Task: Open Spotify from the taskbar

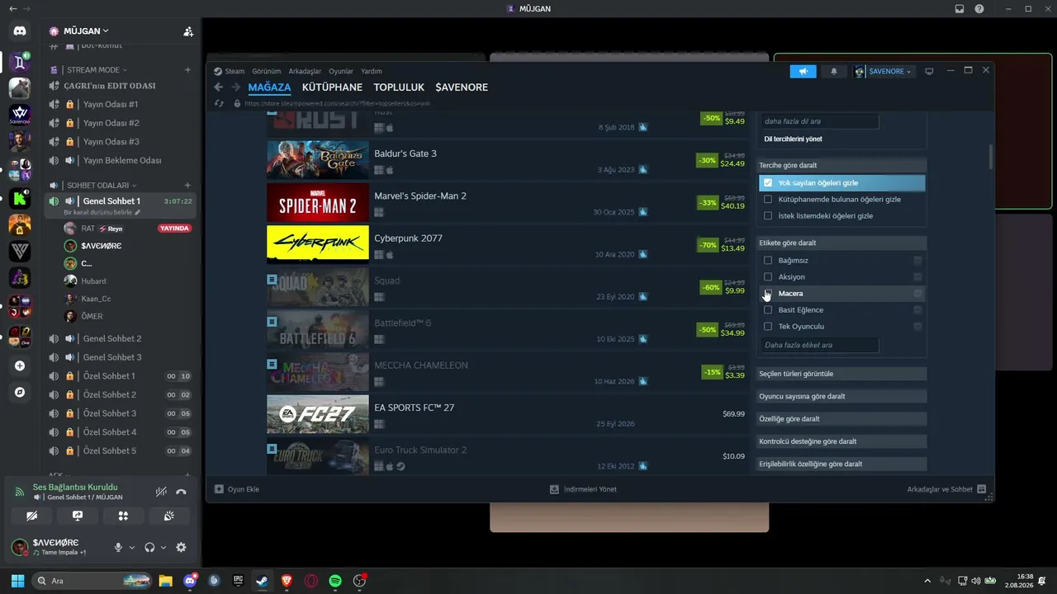Action: click(334, 581)
